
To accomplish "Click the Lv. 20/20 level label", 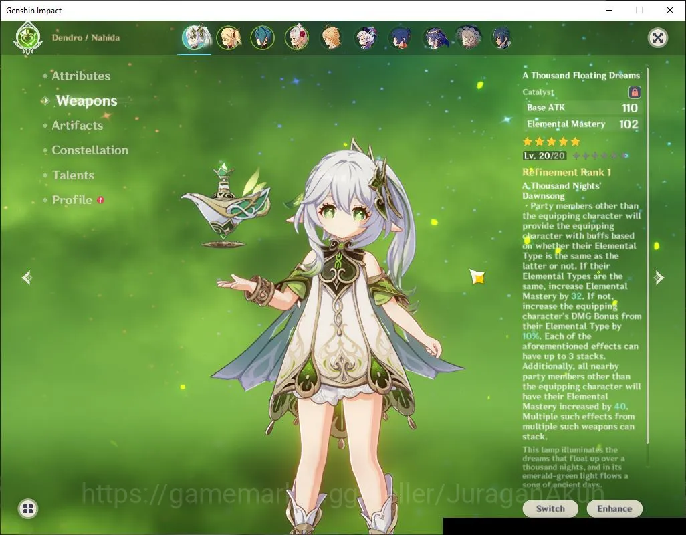I will click(544, 156).
